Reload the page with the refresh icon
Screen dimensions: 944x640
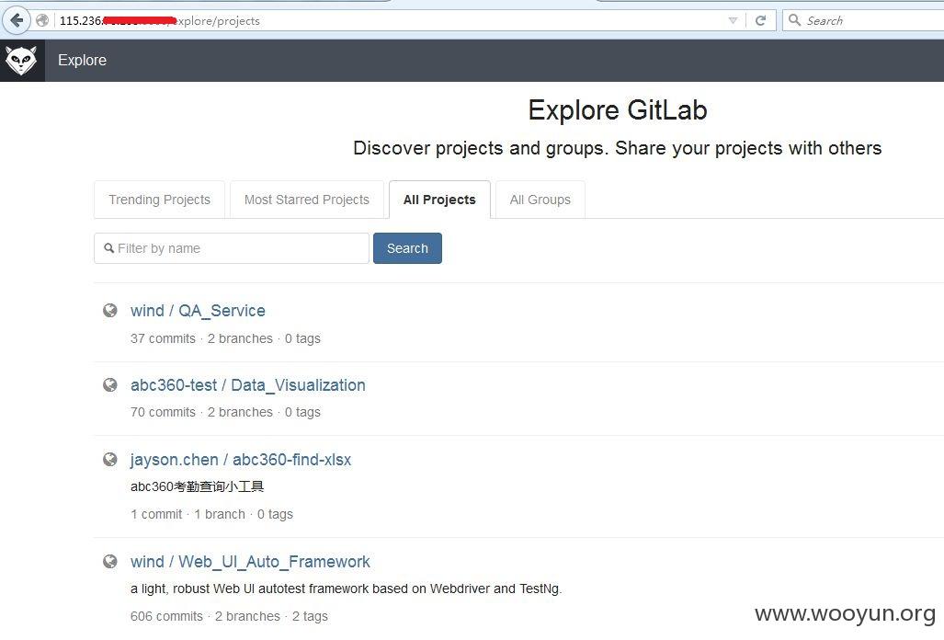click(760, 20)
